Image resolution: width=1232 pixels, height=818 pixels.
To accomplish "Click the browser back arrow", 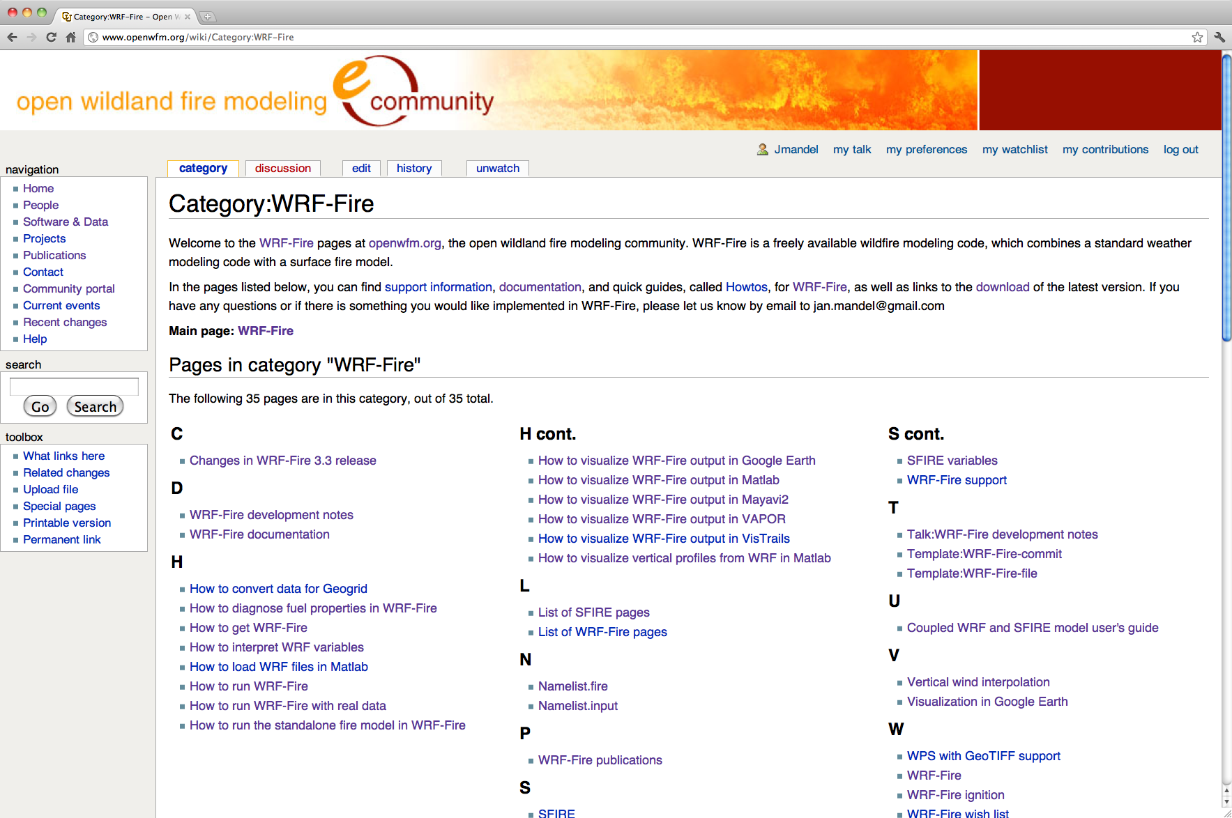I will [12, 38].
